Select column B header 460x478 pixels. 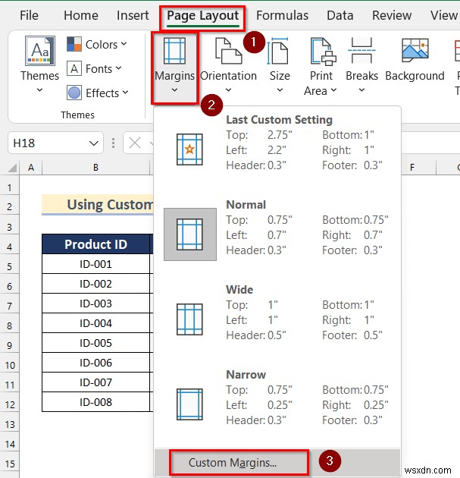(95, 168)
